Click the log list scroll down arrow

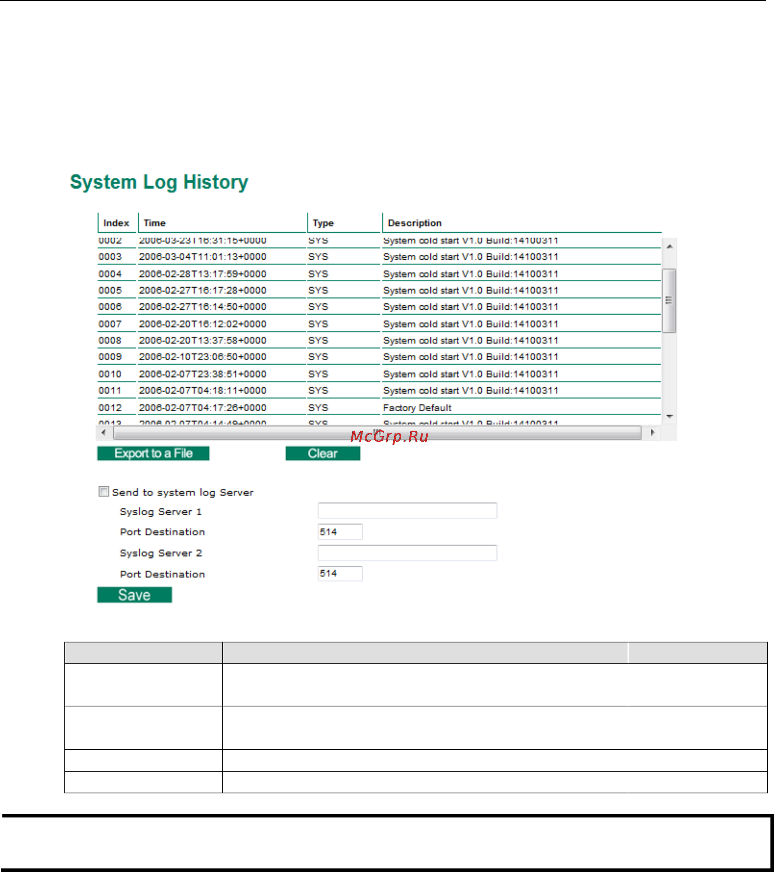tap(669, 416)
